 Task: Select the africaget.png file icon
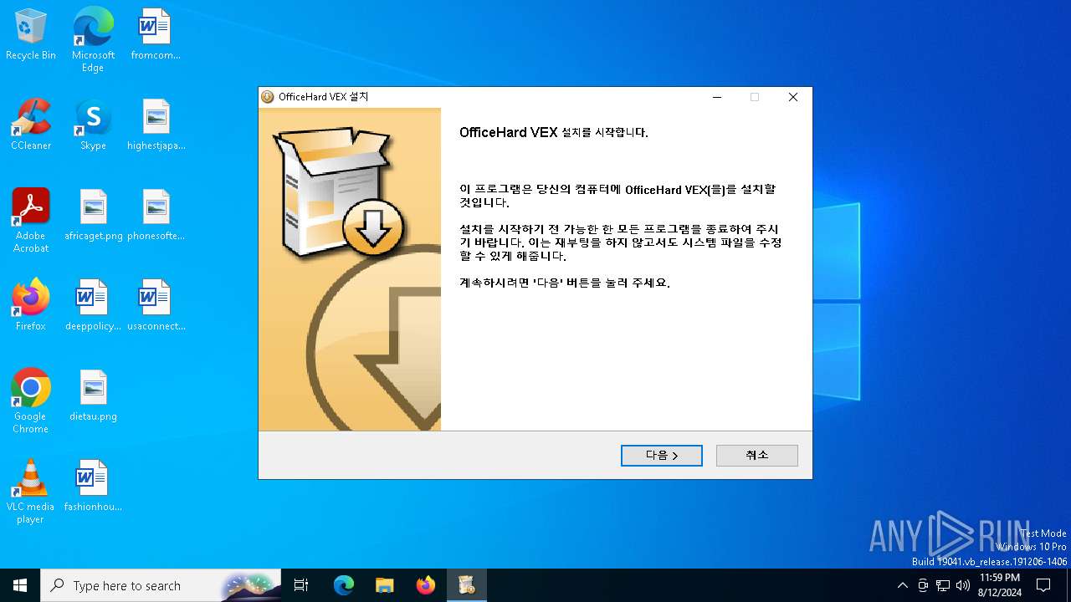click(x=93, y=216)
